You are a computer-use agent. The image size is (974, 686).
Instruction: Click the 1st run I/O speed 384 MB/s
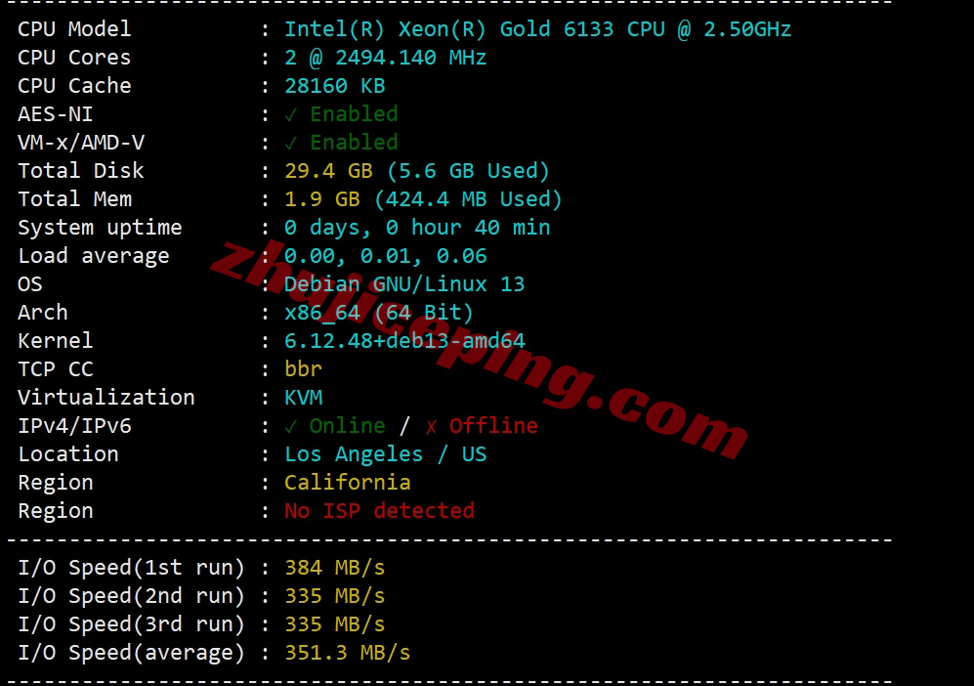(x=335, y=568)
